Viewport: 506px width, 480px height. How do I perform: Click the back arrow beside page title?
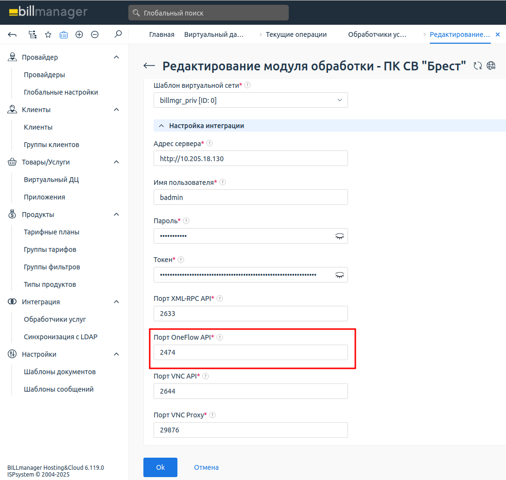click(149, 66)
